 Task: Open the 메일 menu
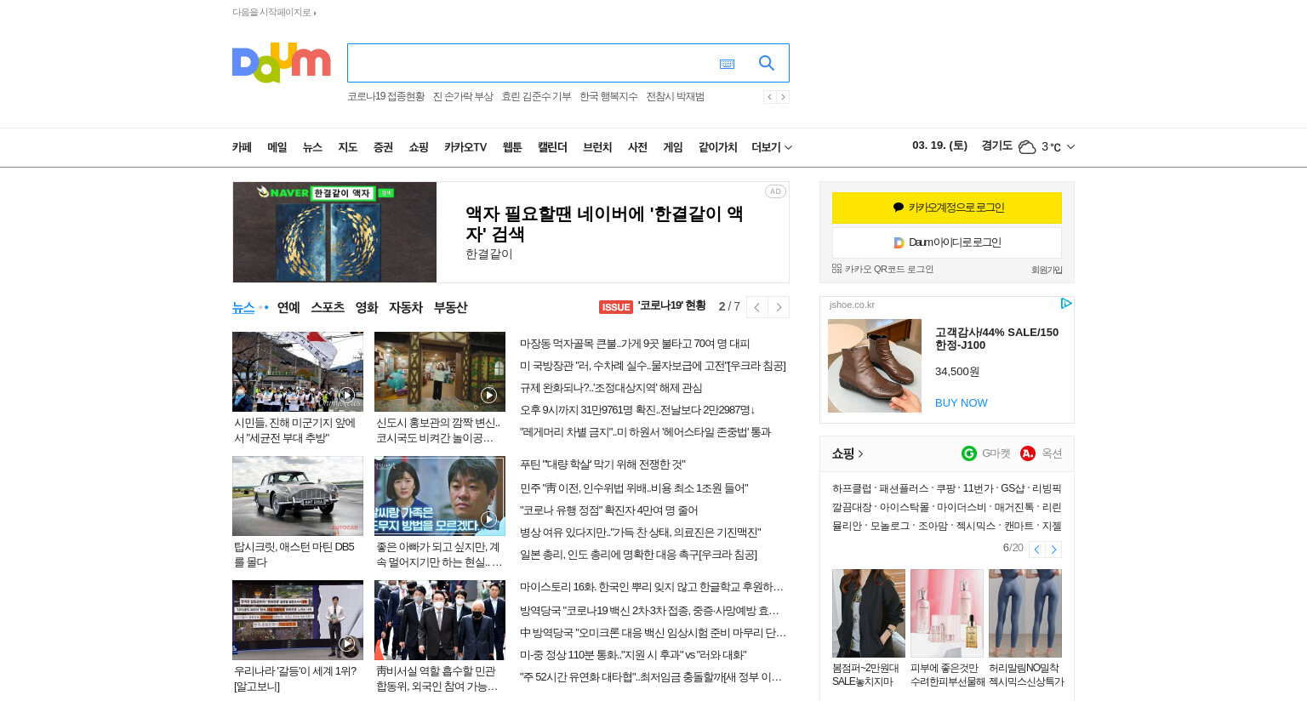277,147
